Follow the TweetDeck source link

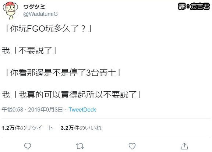coord(82,110)
